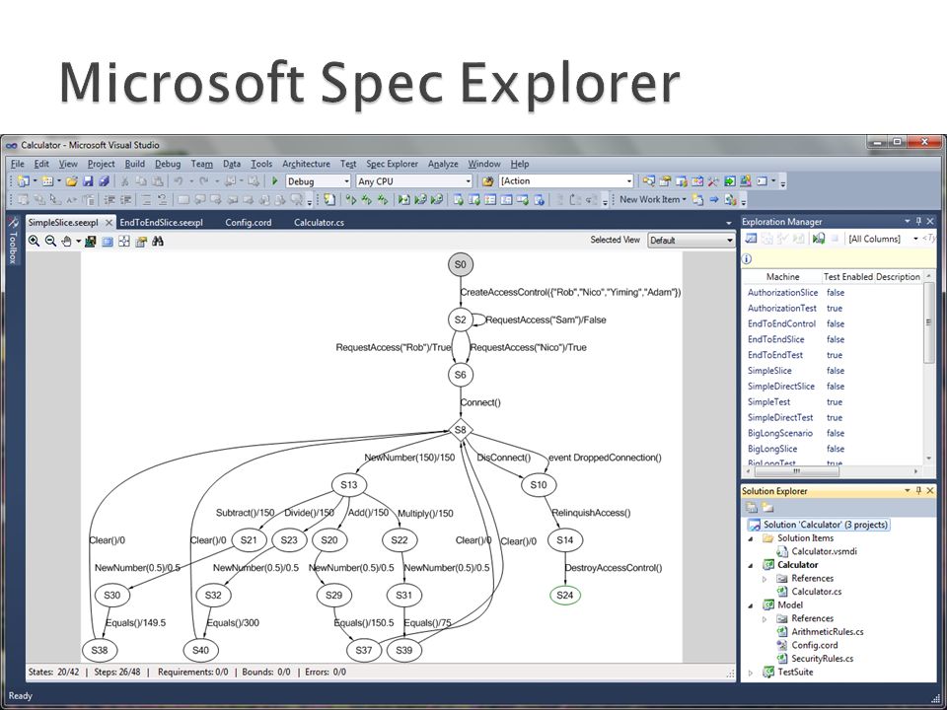Screen dimensions: 947x710
Task: Select the Pan hand tool
Action: [67, 242]
